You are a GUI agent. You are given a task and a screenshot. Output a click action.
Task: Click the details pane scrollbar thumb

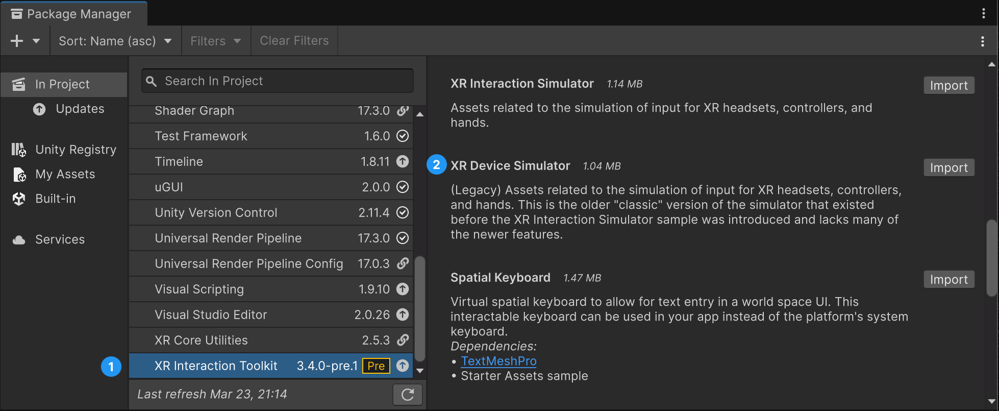point(991,258)
